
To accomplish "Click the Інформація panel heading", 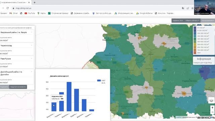I will (204, 59).
